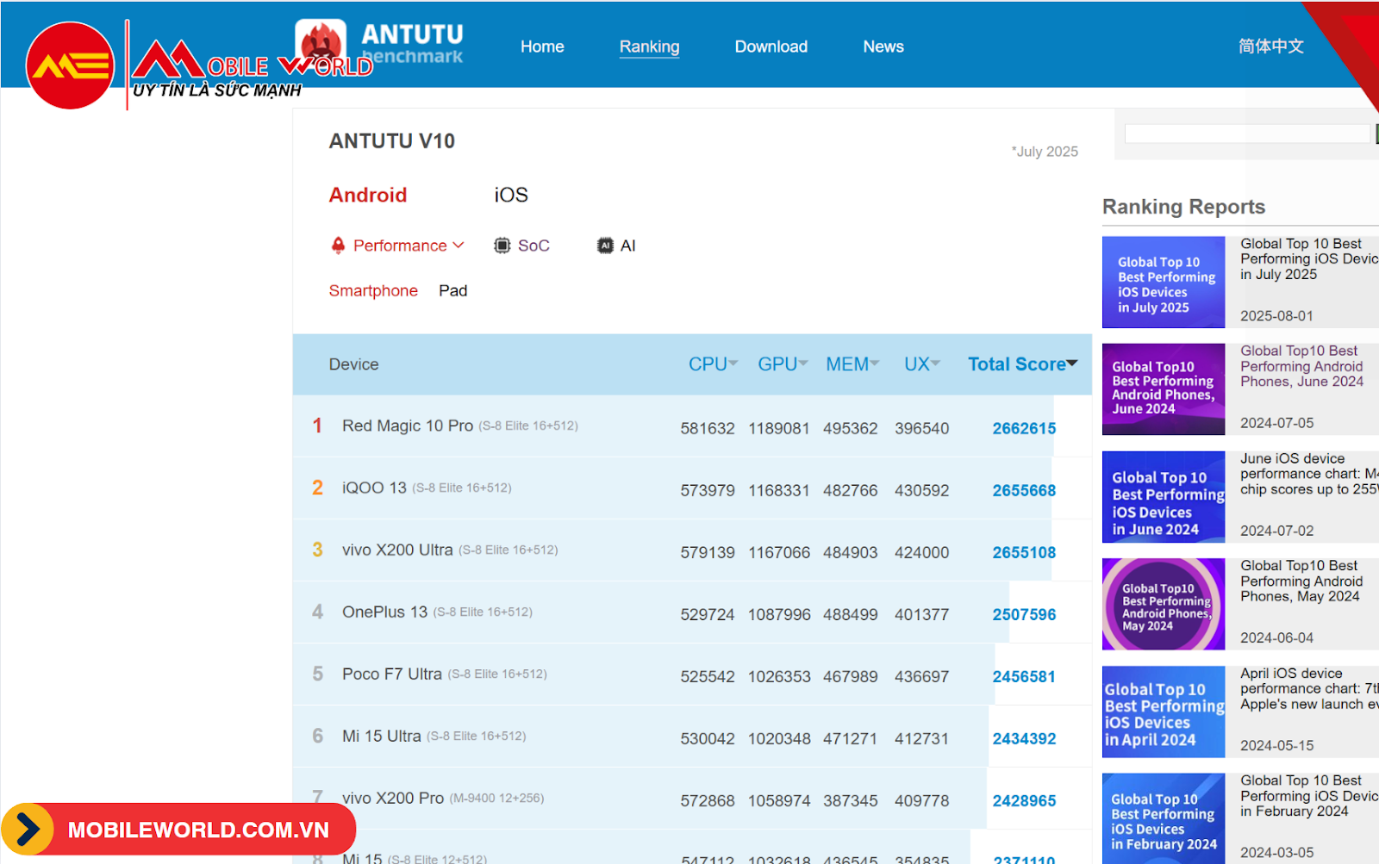1379x864 pixels.
Task: Click the Mobile World ME round logo
Action: tap(70, 65)
